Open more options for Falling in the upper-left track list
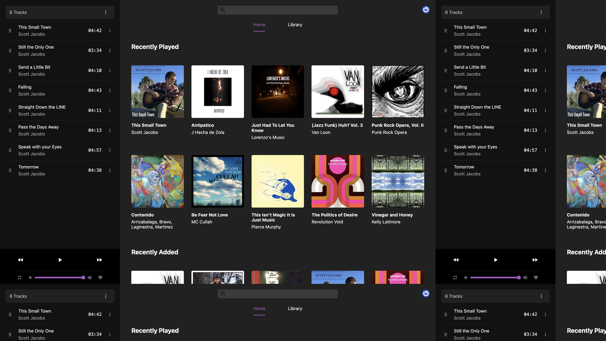 tap(110, 90)
